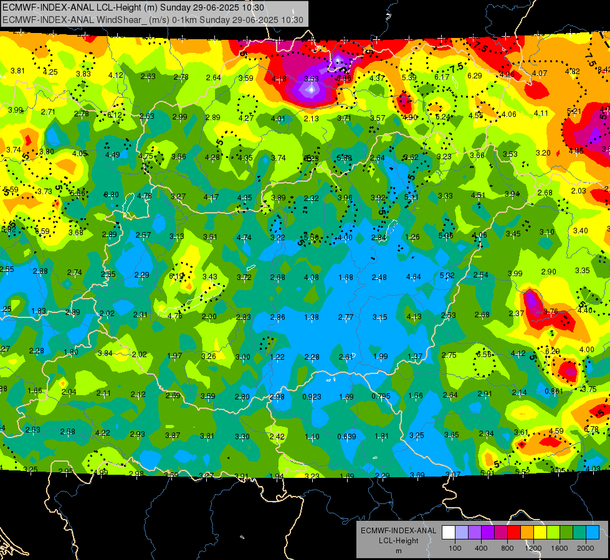
Task: Click the dark green legend swatch
Action: (566, 533)
